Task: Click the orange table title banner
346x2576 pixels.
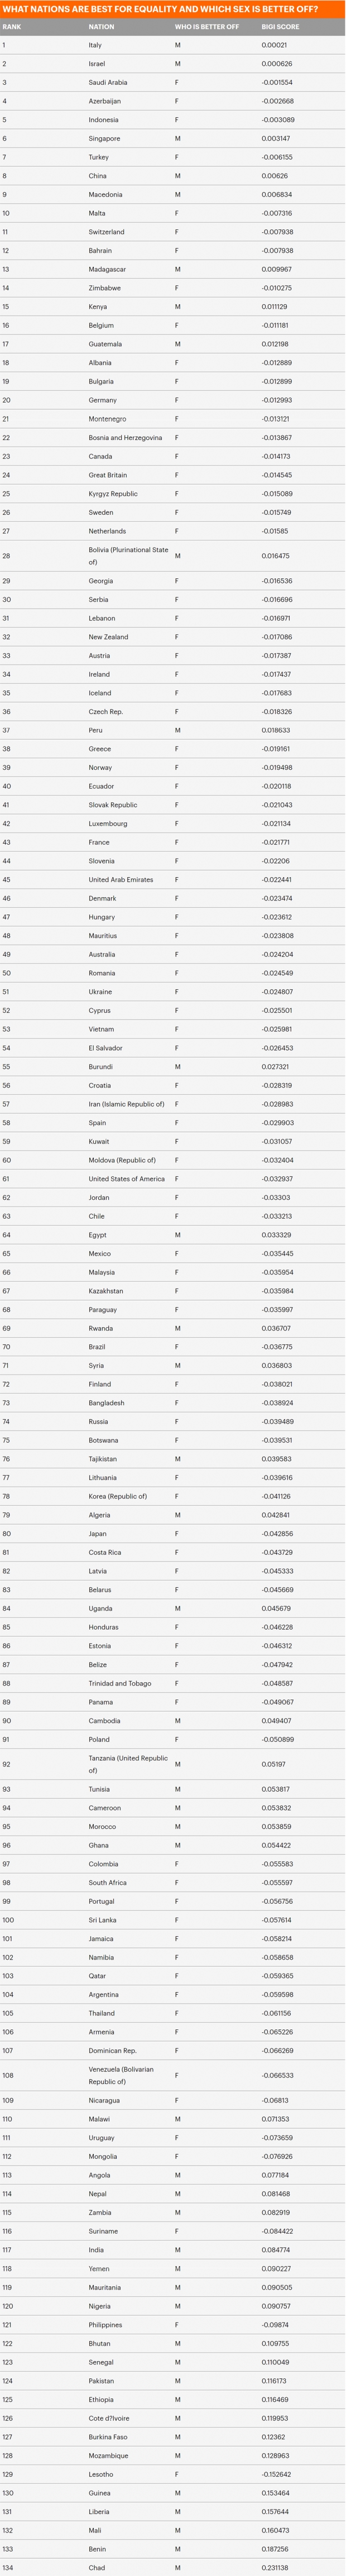Action: [173, 9]
